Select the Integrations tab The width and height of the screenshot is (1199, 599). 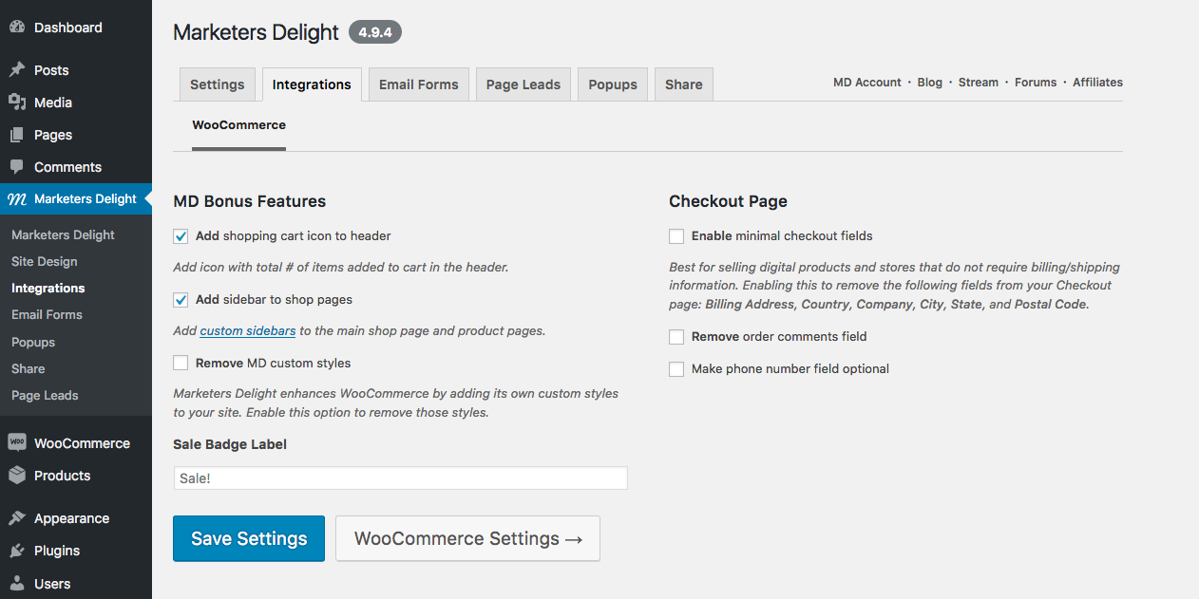coord(312,84)
